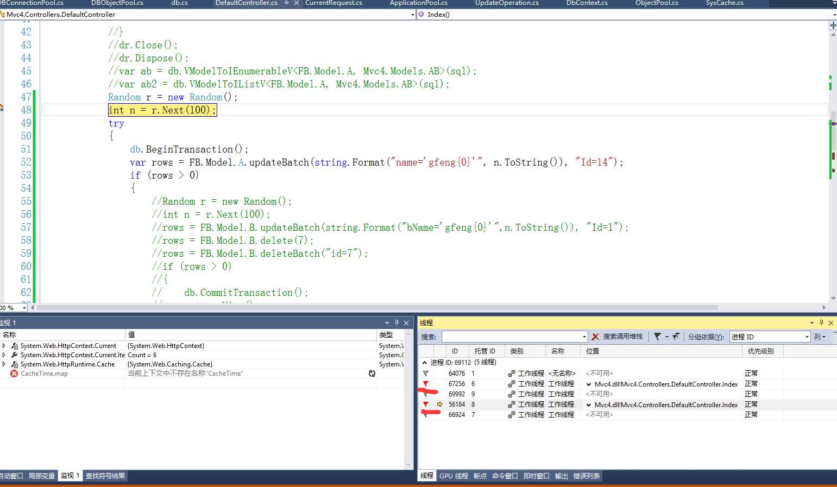Viewport: 837px width, 487px height.
Task: Select the 监视 1 bottom tab
Action: coord(70,476)
